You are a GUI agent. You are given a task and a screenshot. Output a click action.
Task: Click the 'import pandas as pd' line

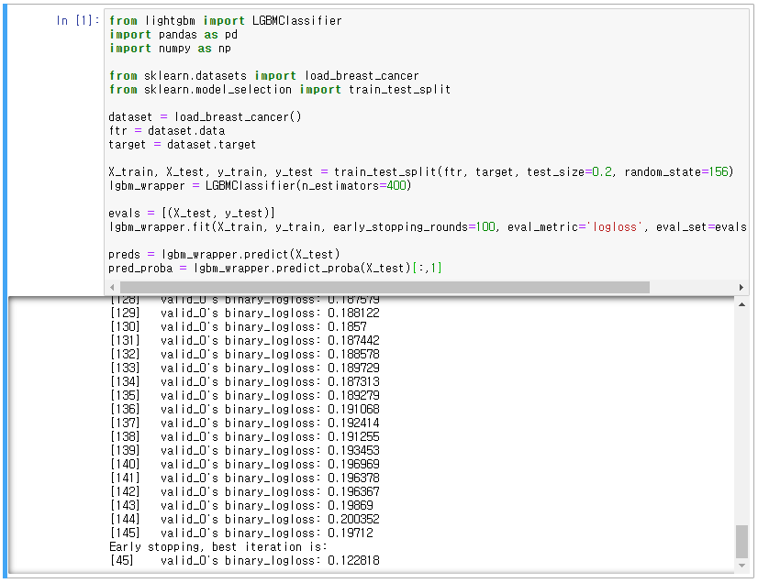point(173,35)
